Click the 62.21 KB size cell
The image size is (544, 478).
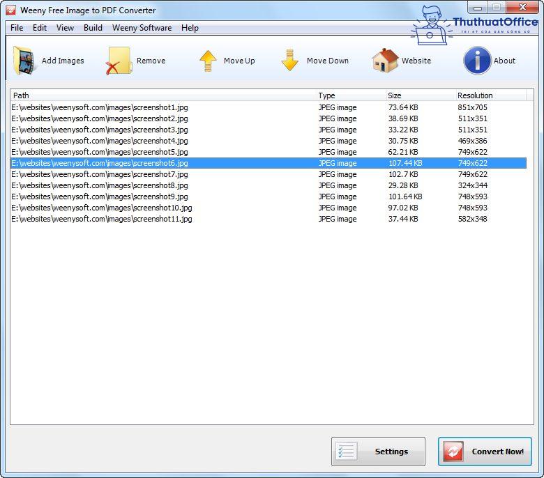403,152
